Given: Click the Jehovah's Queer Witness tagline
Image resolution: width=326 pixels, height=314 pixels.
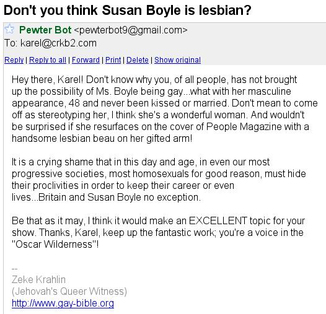Looking at the screenshot, I should (x=69, y=291).
